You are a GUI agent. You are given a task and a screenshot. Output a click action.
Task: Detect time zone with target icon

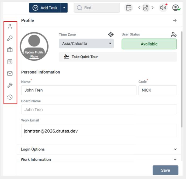pos(110,34)
